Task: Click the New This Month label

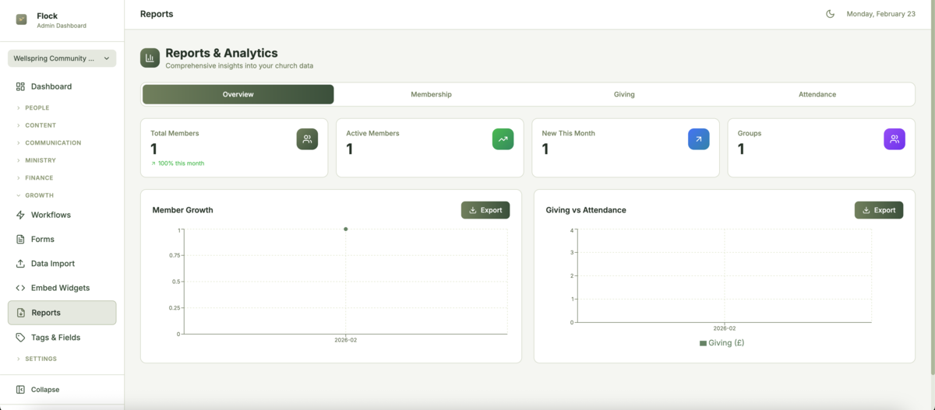Action: click(x=568, y=133)
